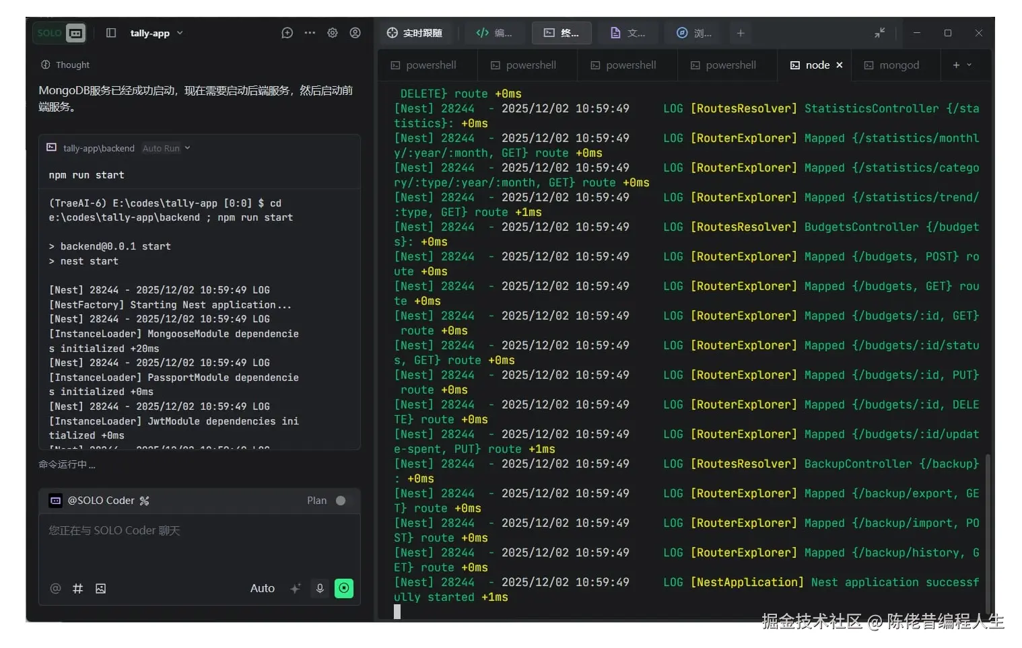
Task: Expand the Thought section
Action: [x=65, y=65]
